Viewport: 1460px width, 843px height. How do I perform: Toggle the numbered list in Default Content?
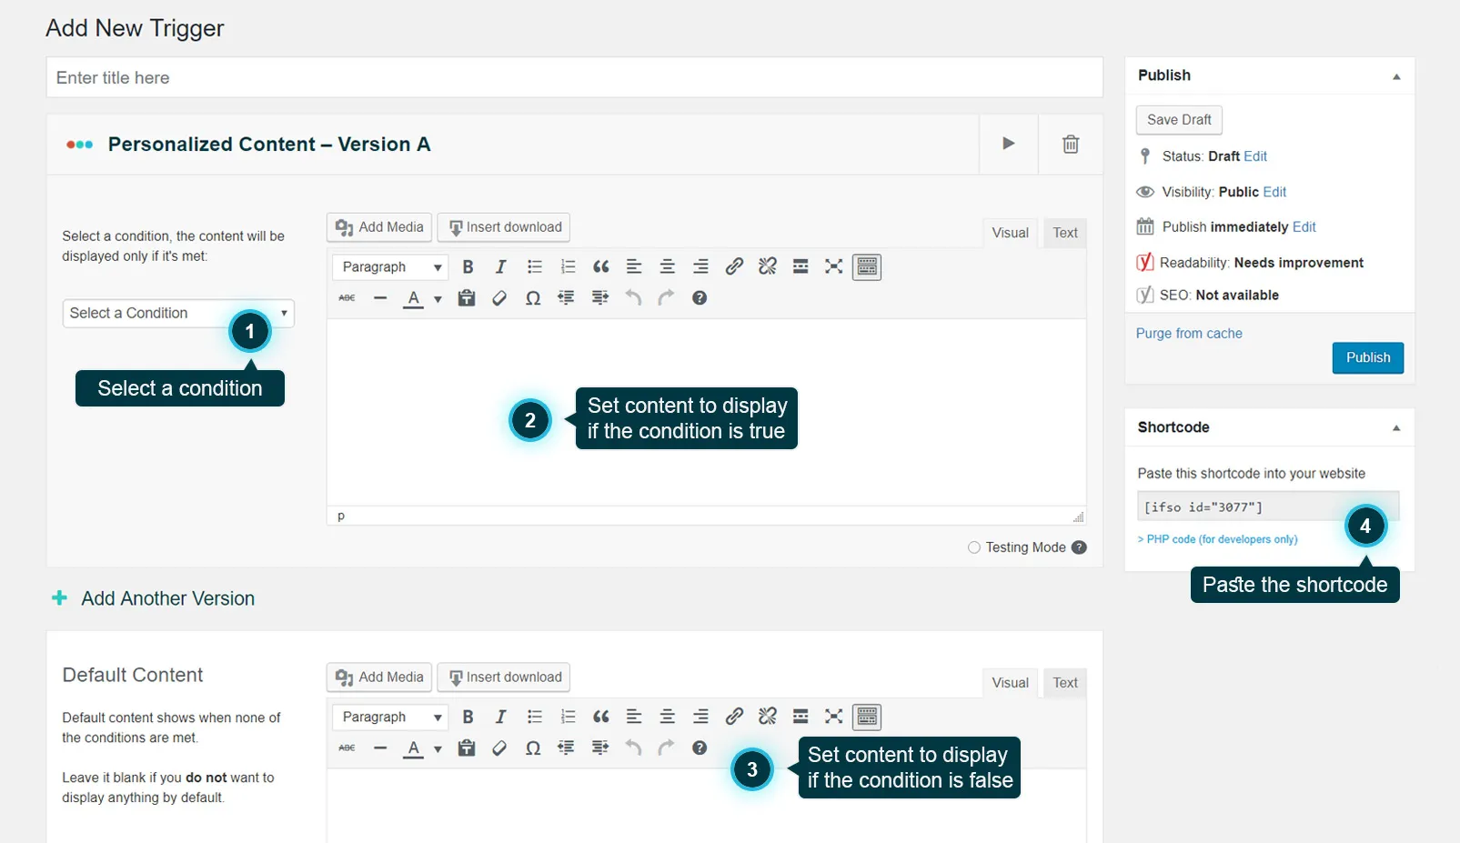568,717
